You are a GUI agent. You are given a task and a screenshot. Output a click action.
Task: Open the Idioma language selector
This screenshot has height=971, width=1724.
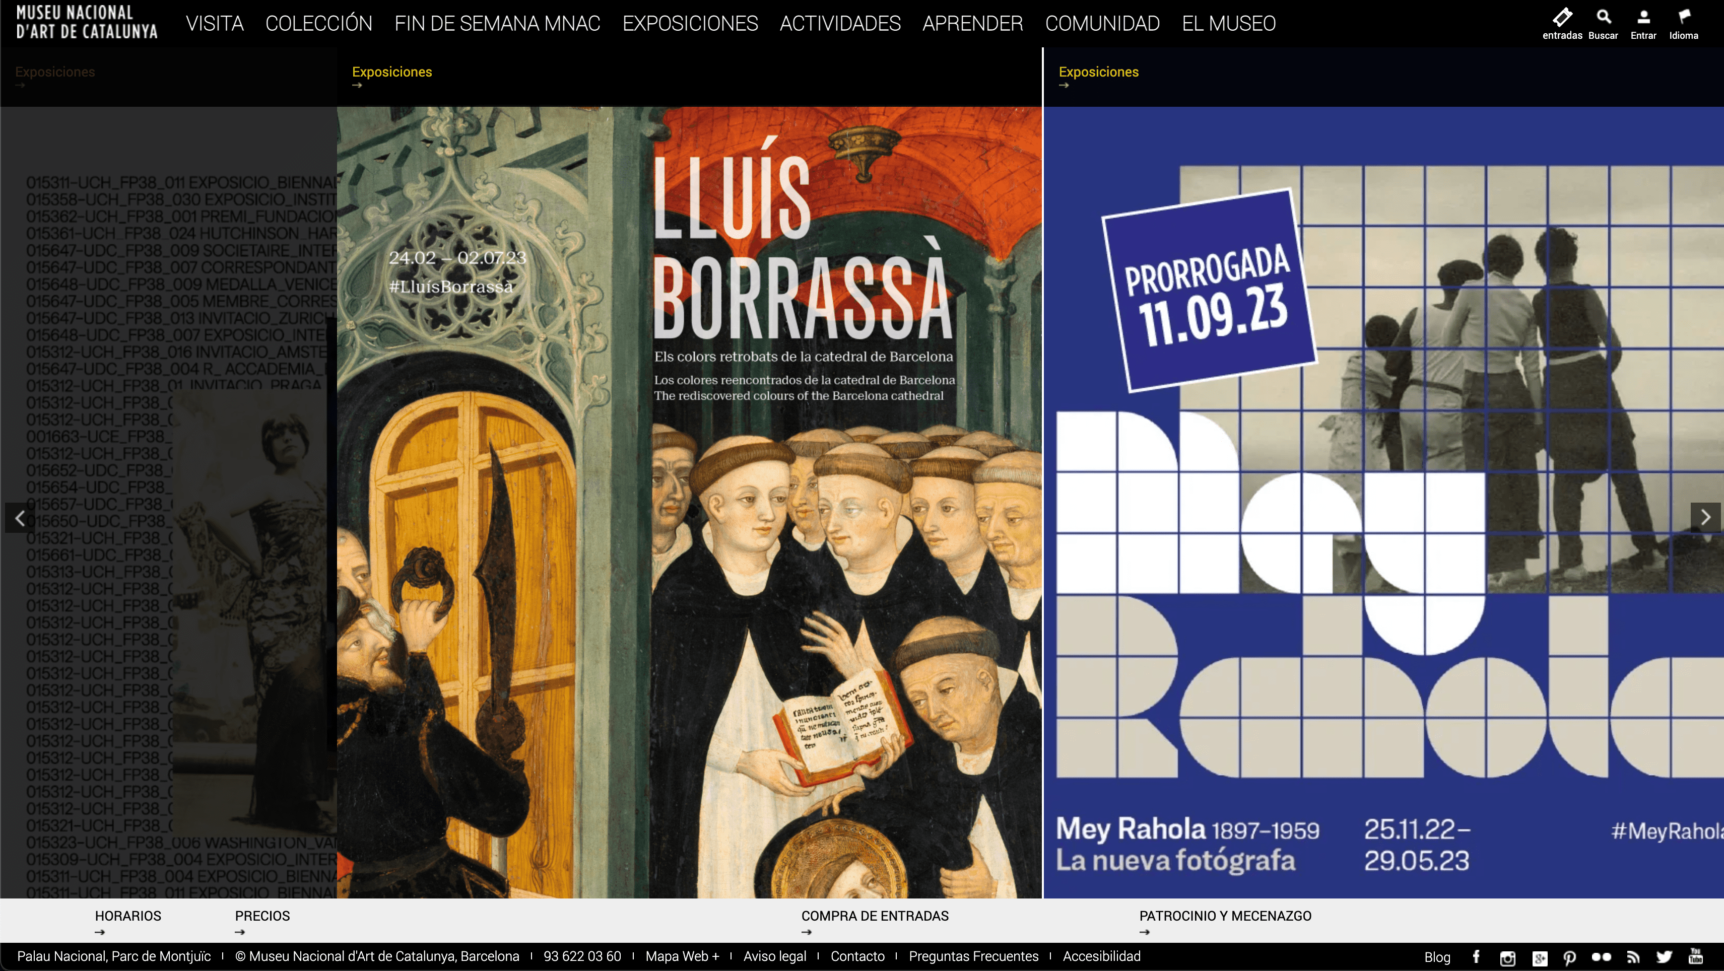coord(1683,24)
